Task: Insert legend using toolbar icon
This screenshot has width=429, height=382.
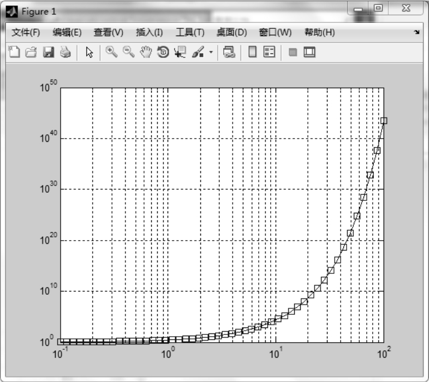Action: (269, 52)
